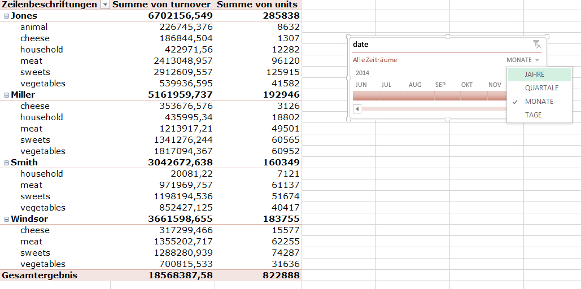Clear the date timeline filter

536,44
